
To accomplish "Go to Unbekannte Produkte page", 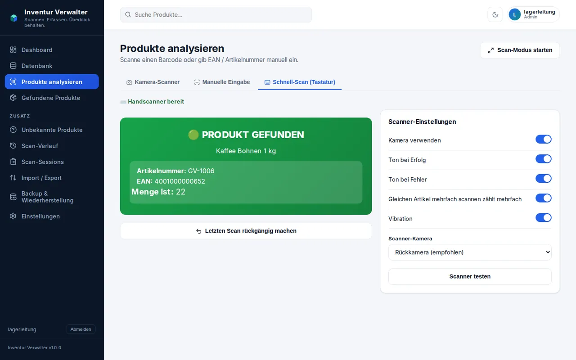I will point(52,130).
